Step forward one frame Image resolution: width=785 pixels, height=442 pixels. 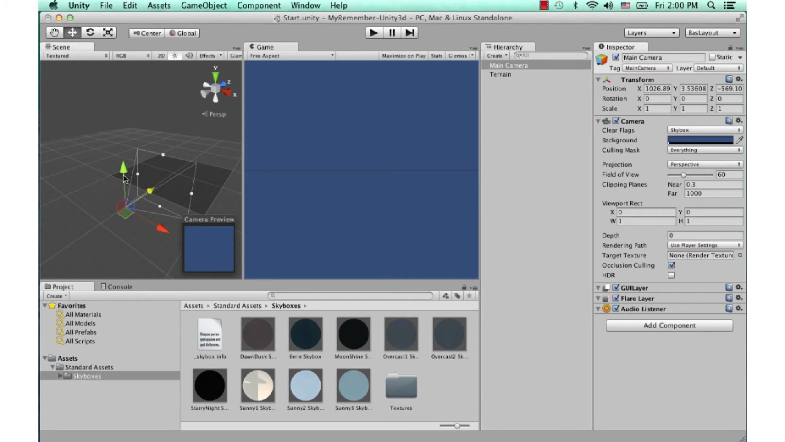[x=409, y=33]
